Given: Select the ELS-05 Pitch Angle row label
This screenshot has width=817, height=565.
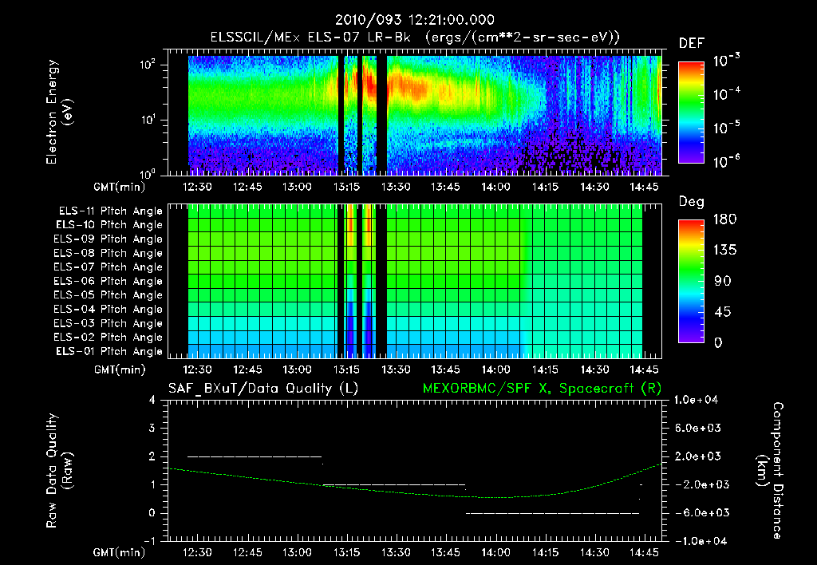Looking at the screenshot, I should 109,295.
